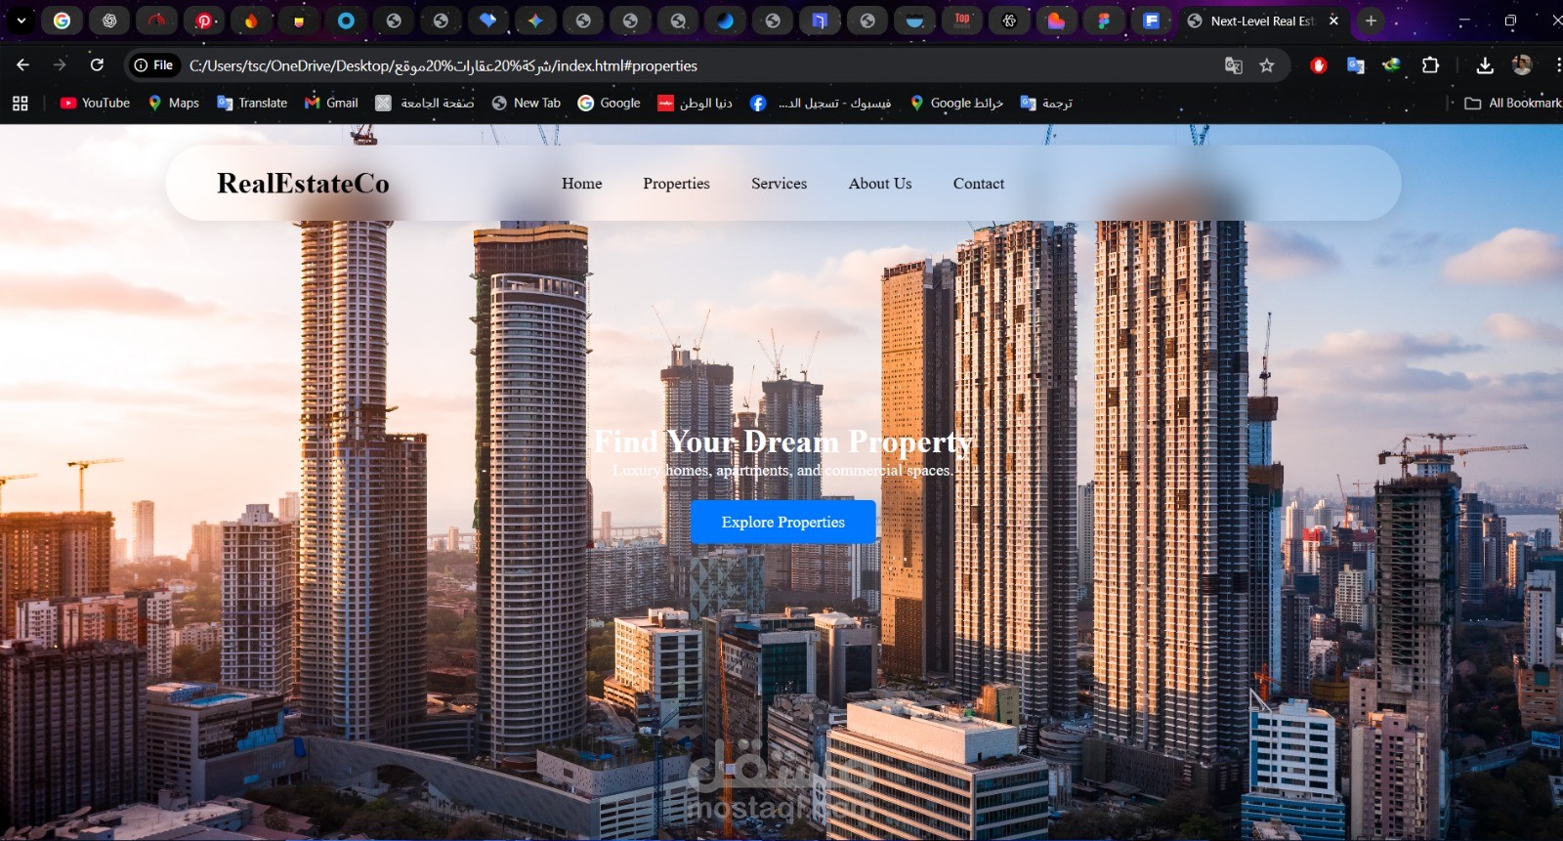The image size is (1563, 841).
Task: Open the user profile avatar
Action: pyautogui.click(x=1522, y=65)
